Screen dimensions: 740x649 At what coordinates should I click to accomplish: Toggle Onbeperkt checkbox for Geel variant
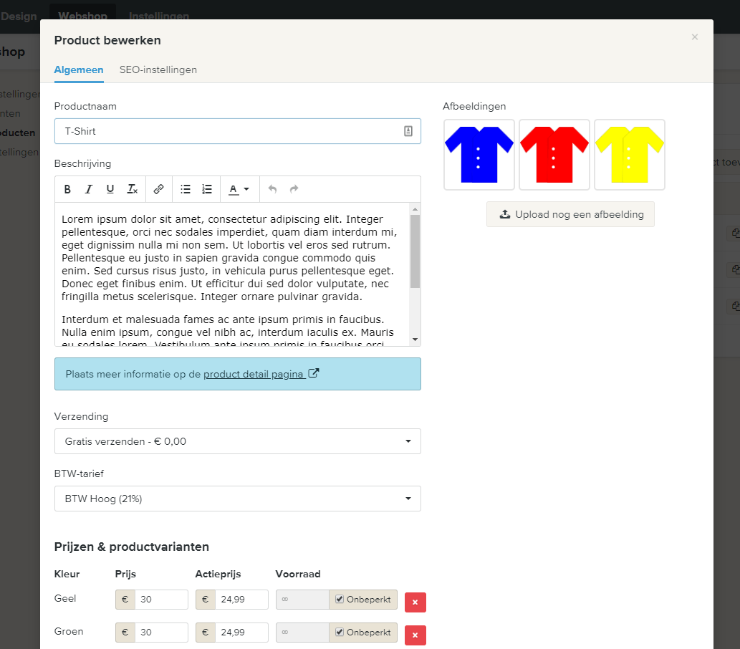coord(340,599)
